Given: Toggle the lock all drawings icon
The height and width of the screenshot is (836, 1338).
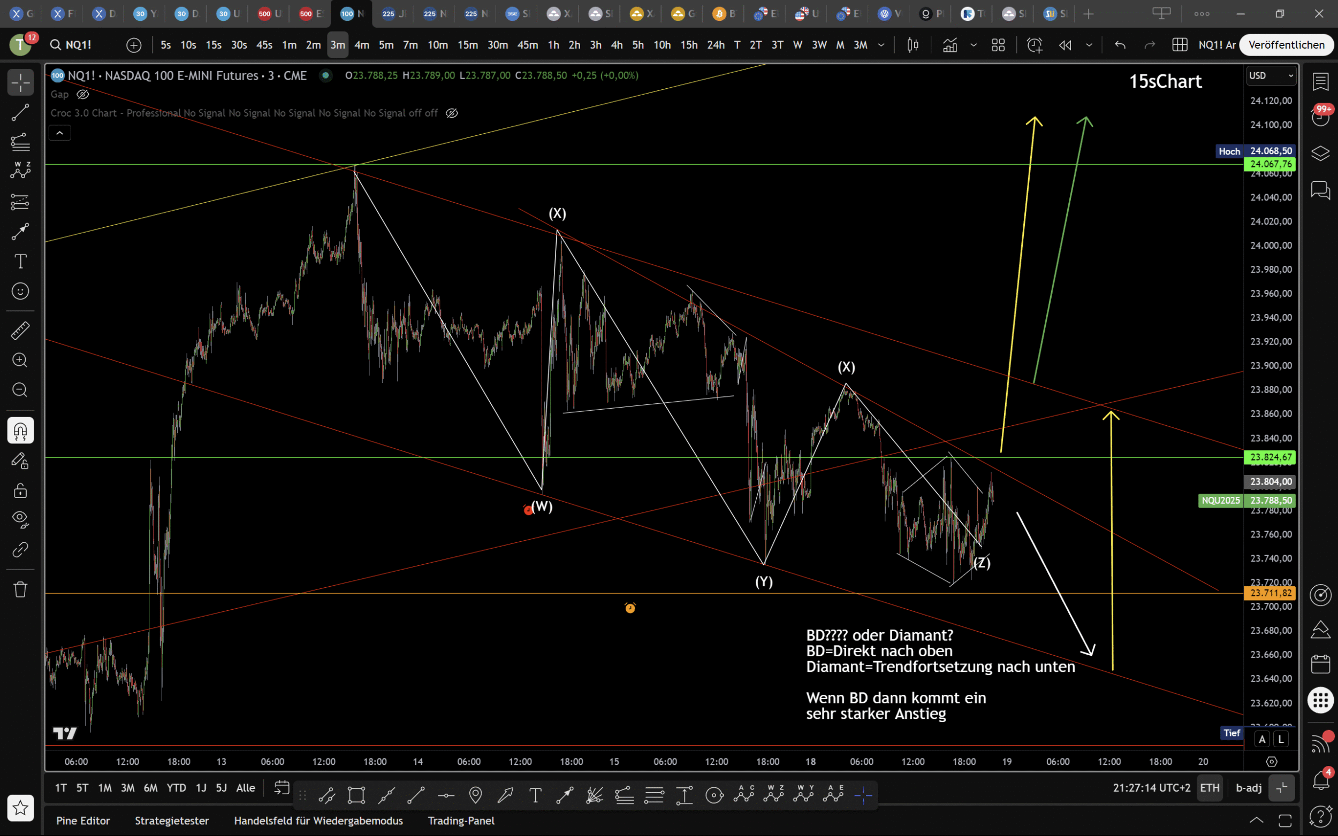Looking at the screenshot, I should pos(20,490).
